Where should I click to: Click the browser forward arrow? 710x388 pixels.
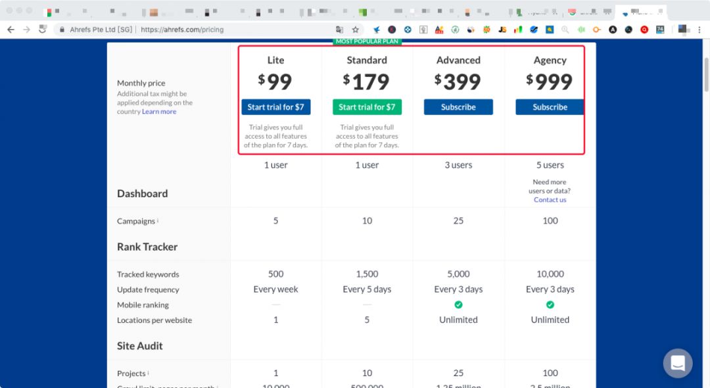pyautogui.click(x=27, y=30)
